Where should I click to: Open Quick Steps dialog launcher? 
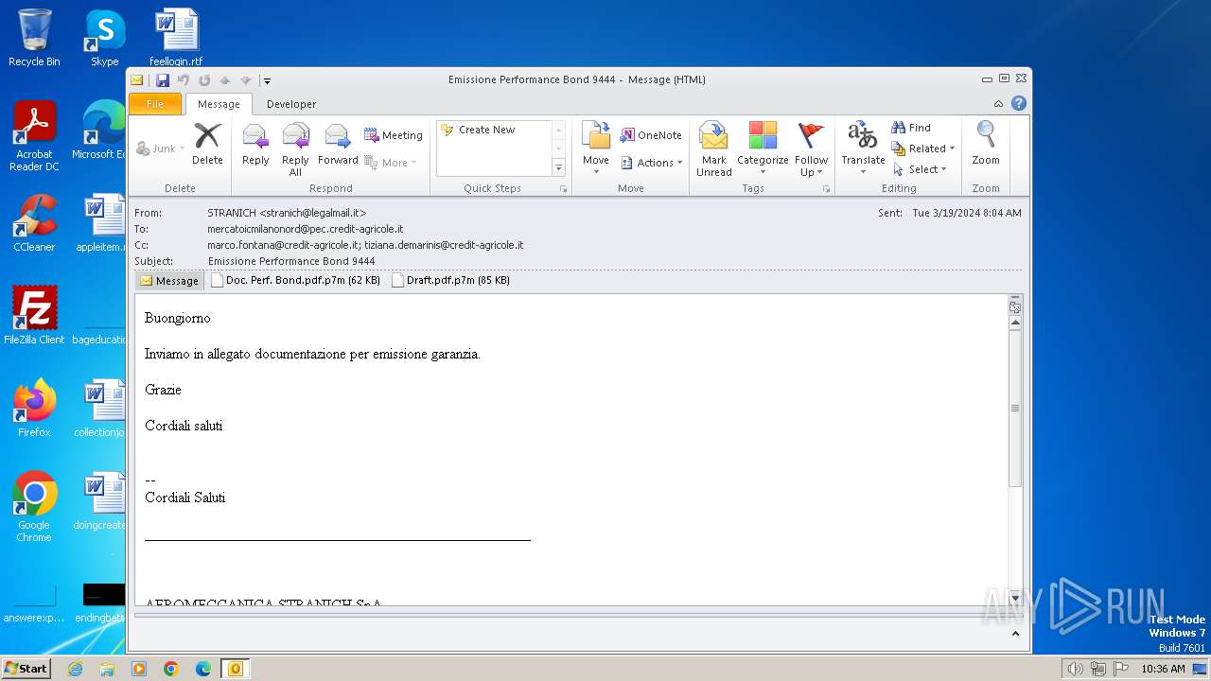tap(564, 189)
